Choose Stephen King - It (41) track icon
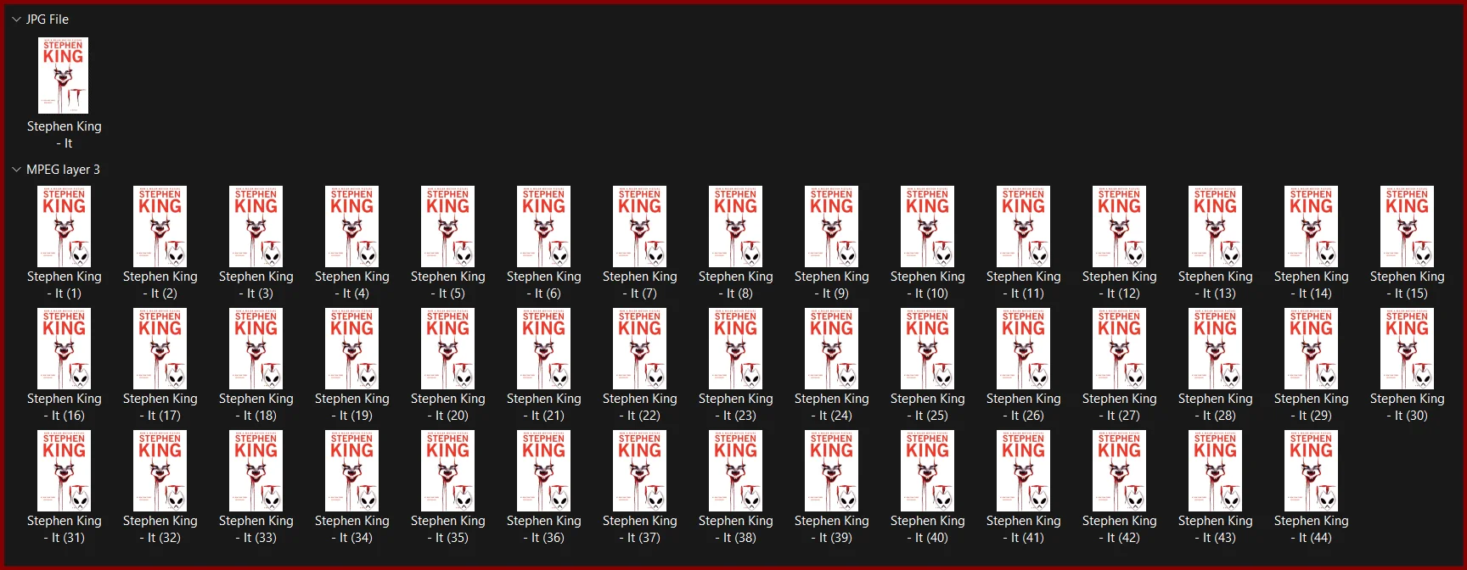1467x570 pixels. click(1023, 471)
